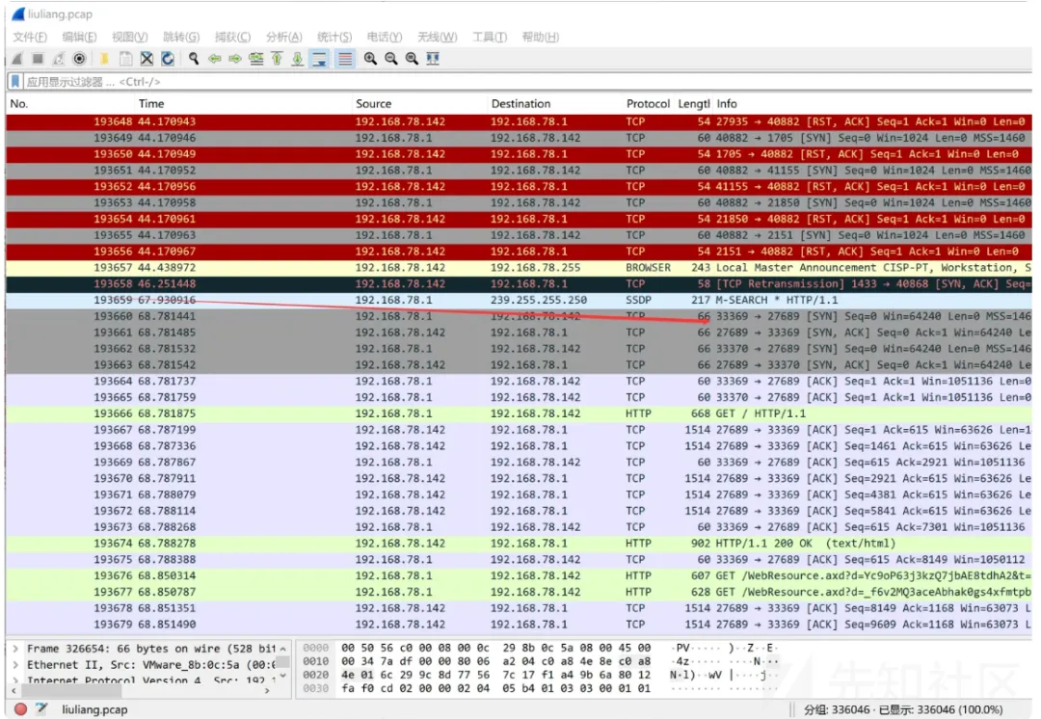Open the 分析(A) menu
The width and height of the screenshot is (1041, 719).
[x=283, y=37]
